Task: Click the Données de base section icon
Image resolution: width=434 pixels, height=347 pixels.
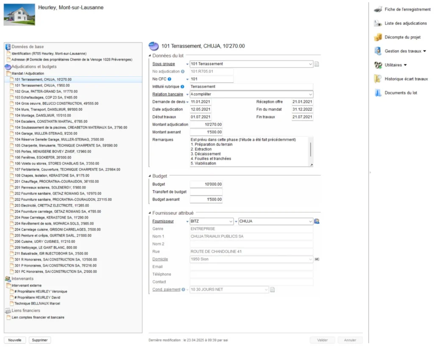Action: coord(8,47)
